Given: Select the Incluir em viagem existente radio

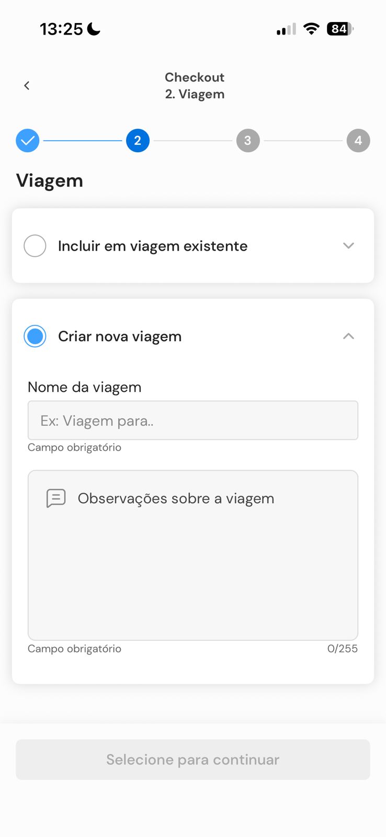Looking at the screenshot, I should tap(35, 246).
